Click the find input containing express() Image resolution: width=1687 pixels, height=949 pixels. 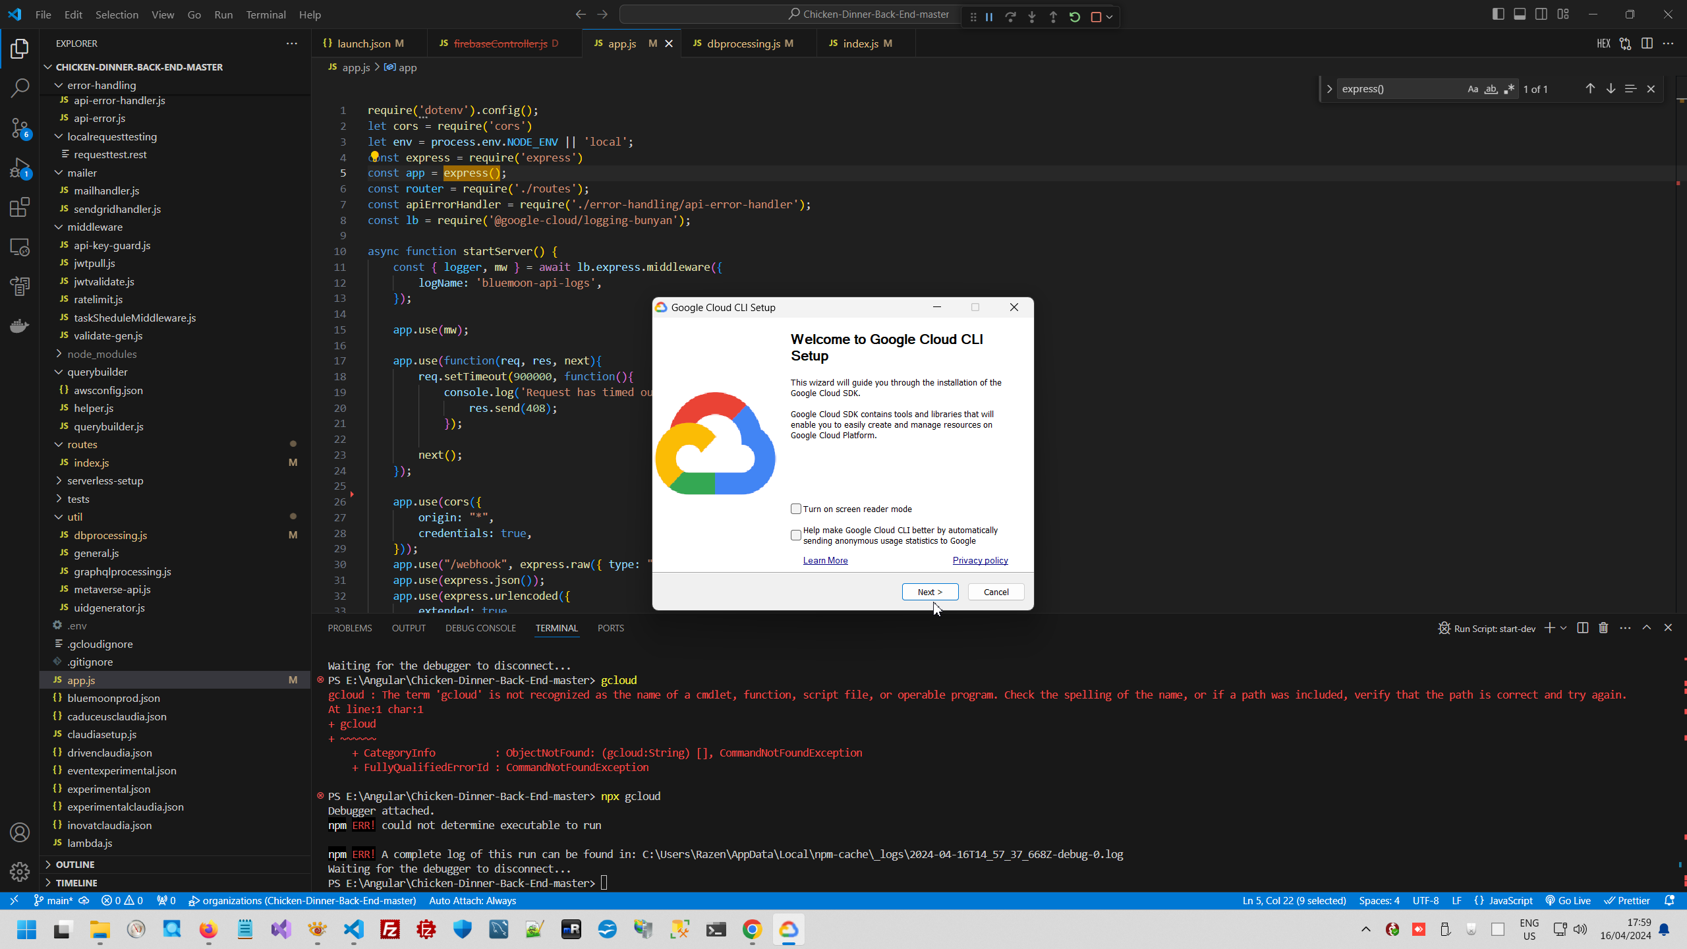(1397, 89)
